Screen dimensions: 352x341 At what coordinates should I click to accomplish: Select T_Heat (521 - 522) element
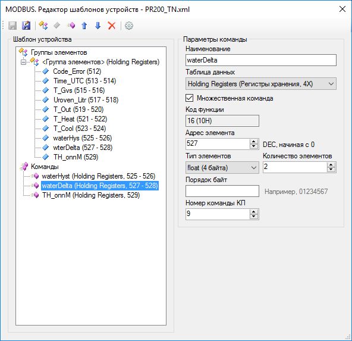(x=80, y=119)
